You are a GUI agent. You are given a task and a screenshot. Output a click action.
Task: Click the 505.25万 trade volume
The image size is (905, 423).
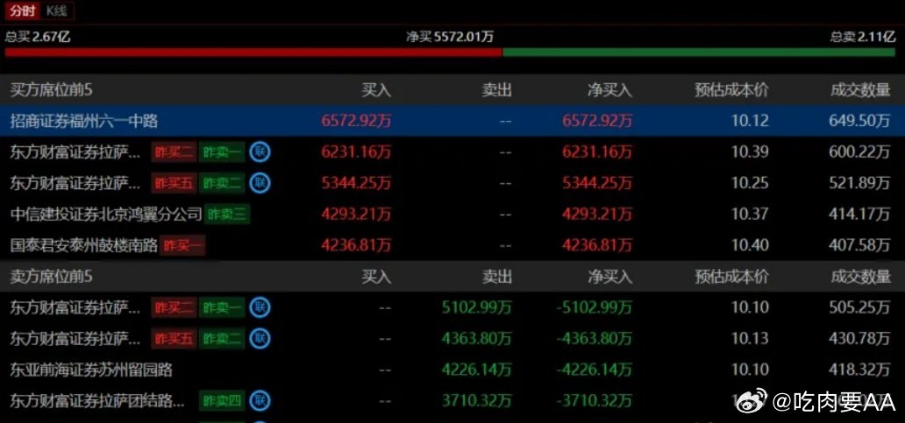[x=860, y=307]
